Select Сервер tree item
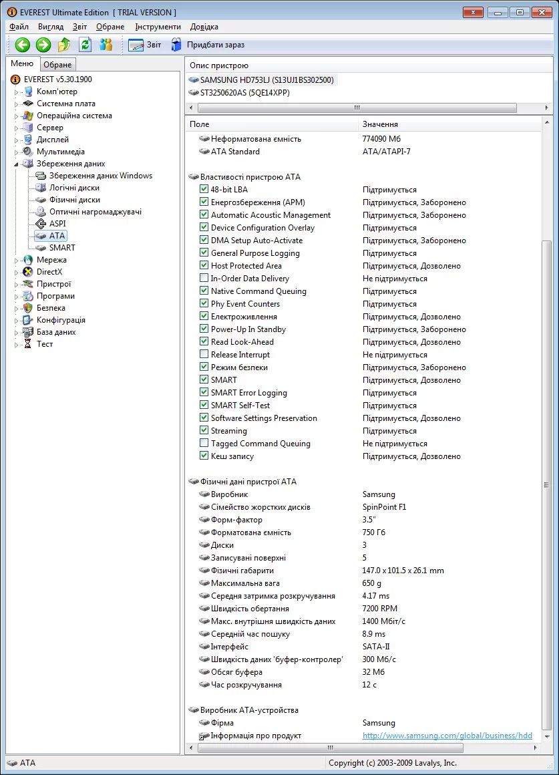 [44, 128]
